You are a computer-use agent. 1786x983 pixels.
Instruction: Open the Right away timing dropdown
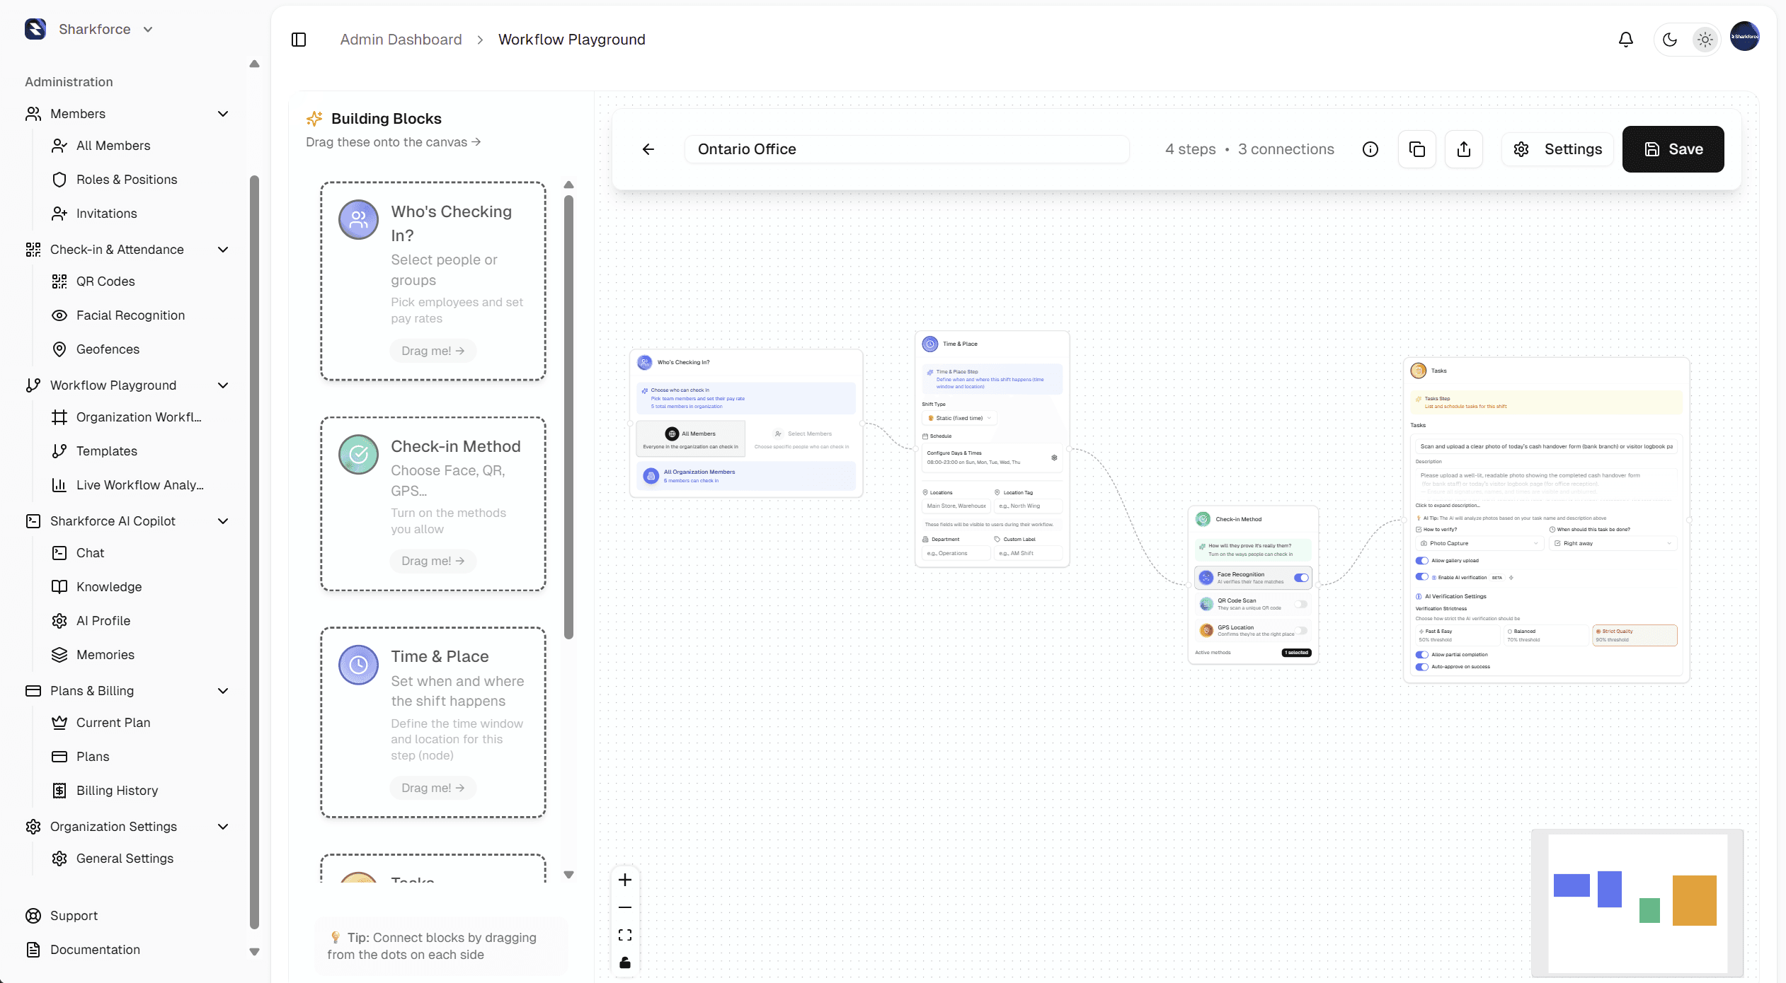[1613, 543]
